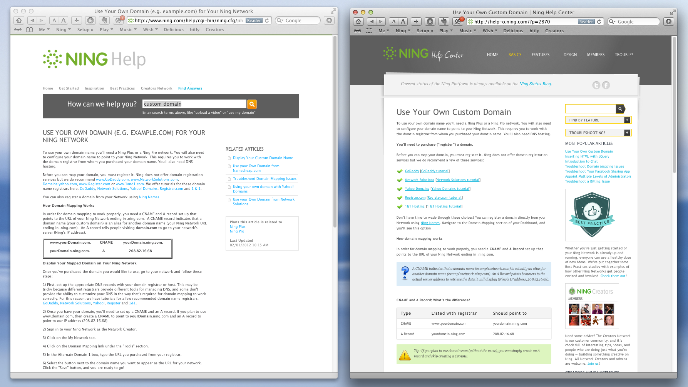Reload the page in the left Safari window
Image resolution: width=688 pixels, height=387 pixels.
point(267,20)
